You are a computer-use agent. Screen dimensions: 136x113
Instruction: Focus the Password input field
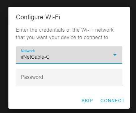(69, 77)
